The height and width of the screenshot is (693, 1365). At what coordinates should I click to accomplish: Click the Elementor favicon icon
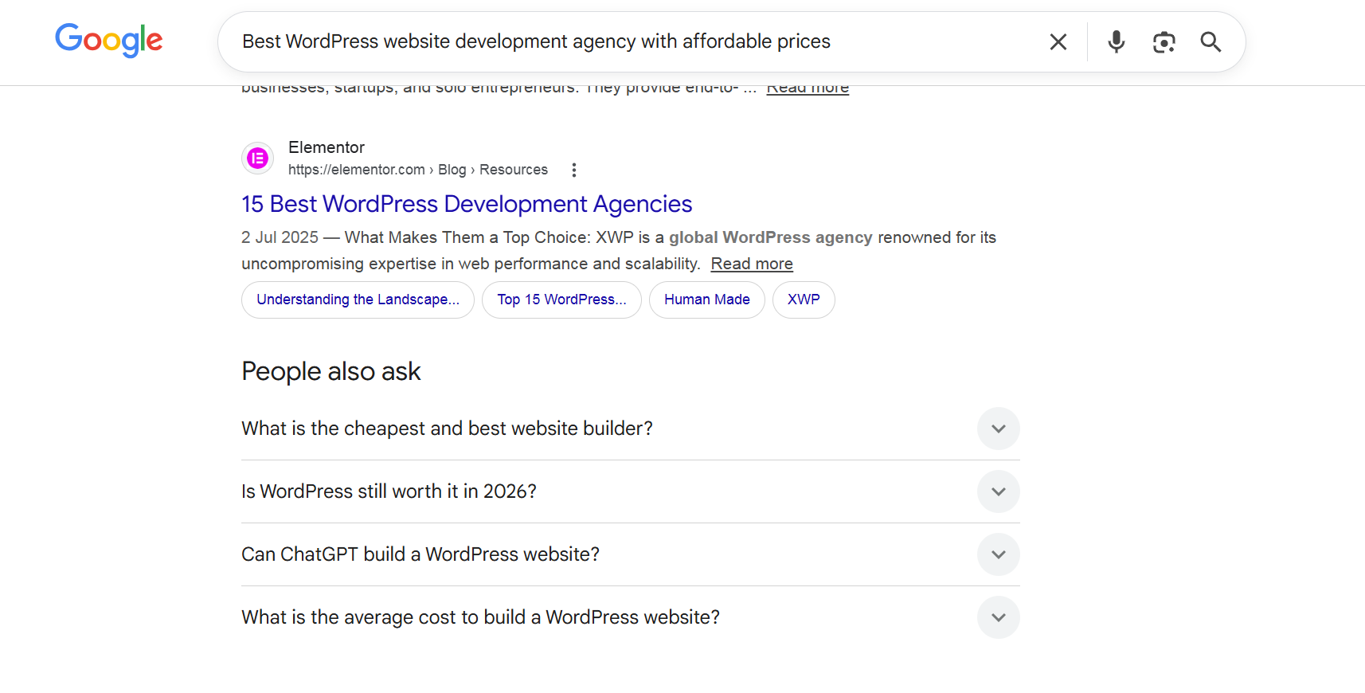pos(257,159)
